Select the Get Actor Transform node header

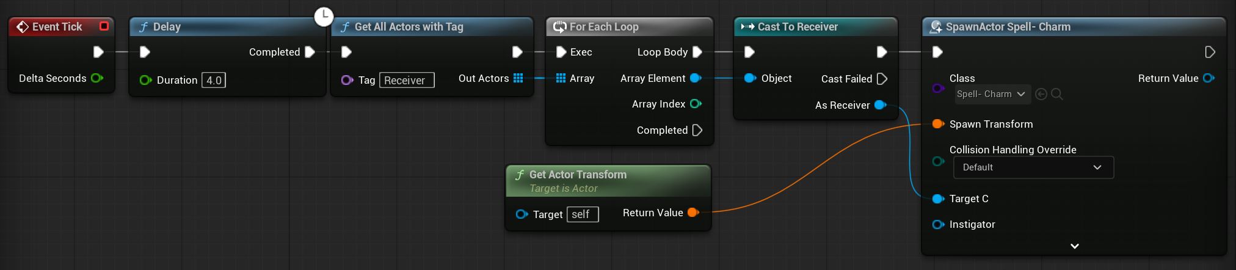point(578,175)
